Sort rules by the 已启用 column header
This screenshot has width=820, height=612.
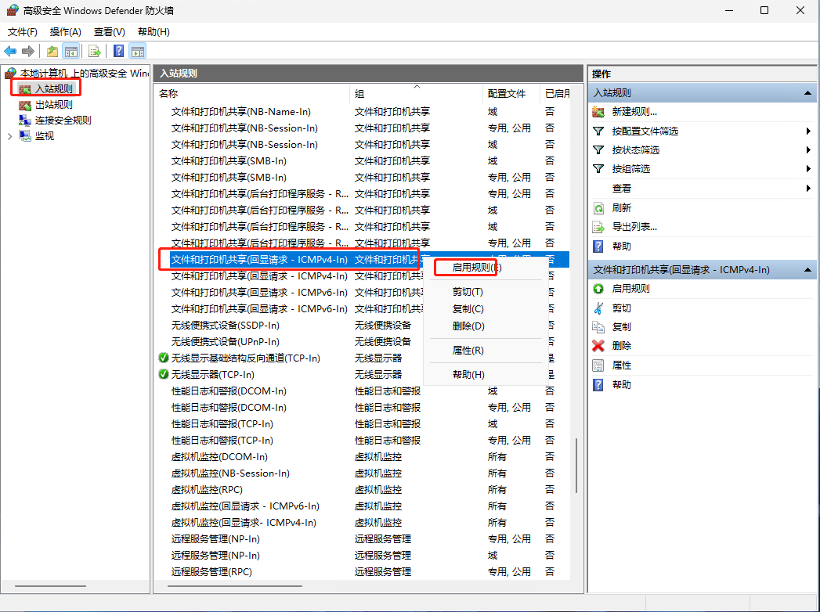click(x=556, y=94)
